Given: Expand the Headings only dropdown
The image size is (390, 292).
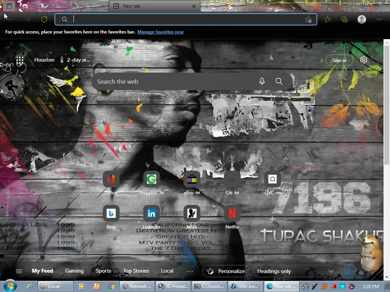Looking at the screenshot, I should (295, 271).
